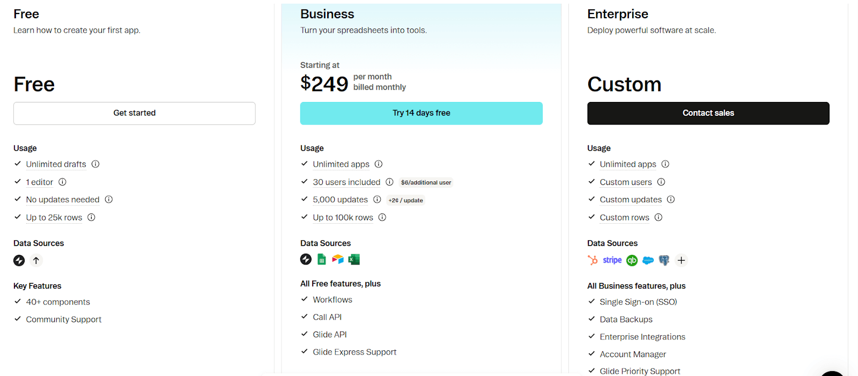This screenshot has height=376, width=858.
Task: Click Contact sales for Enterprise
Action: (708, 113)
